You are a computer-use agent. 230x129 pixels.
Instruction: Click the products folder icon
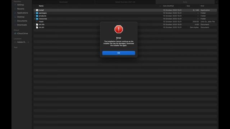[x=37, y=16]
